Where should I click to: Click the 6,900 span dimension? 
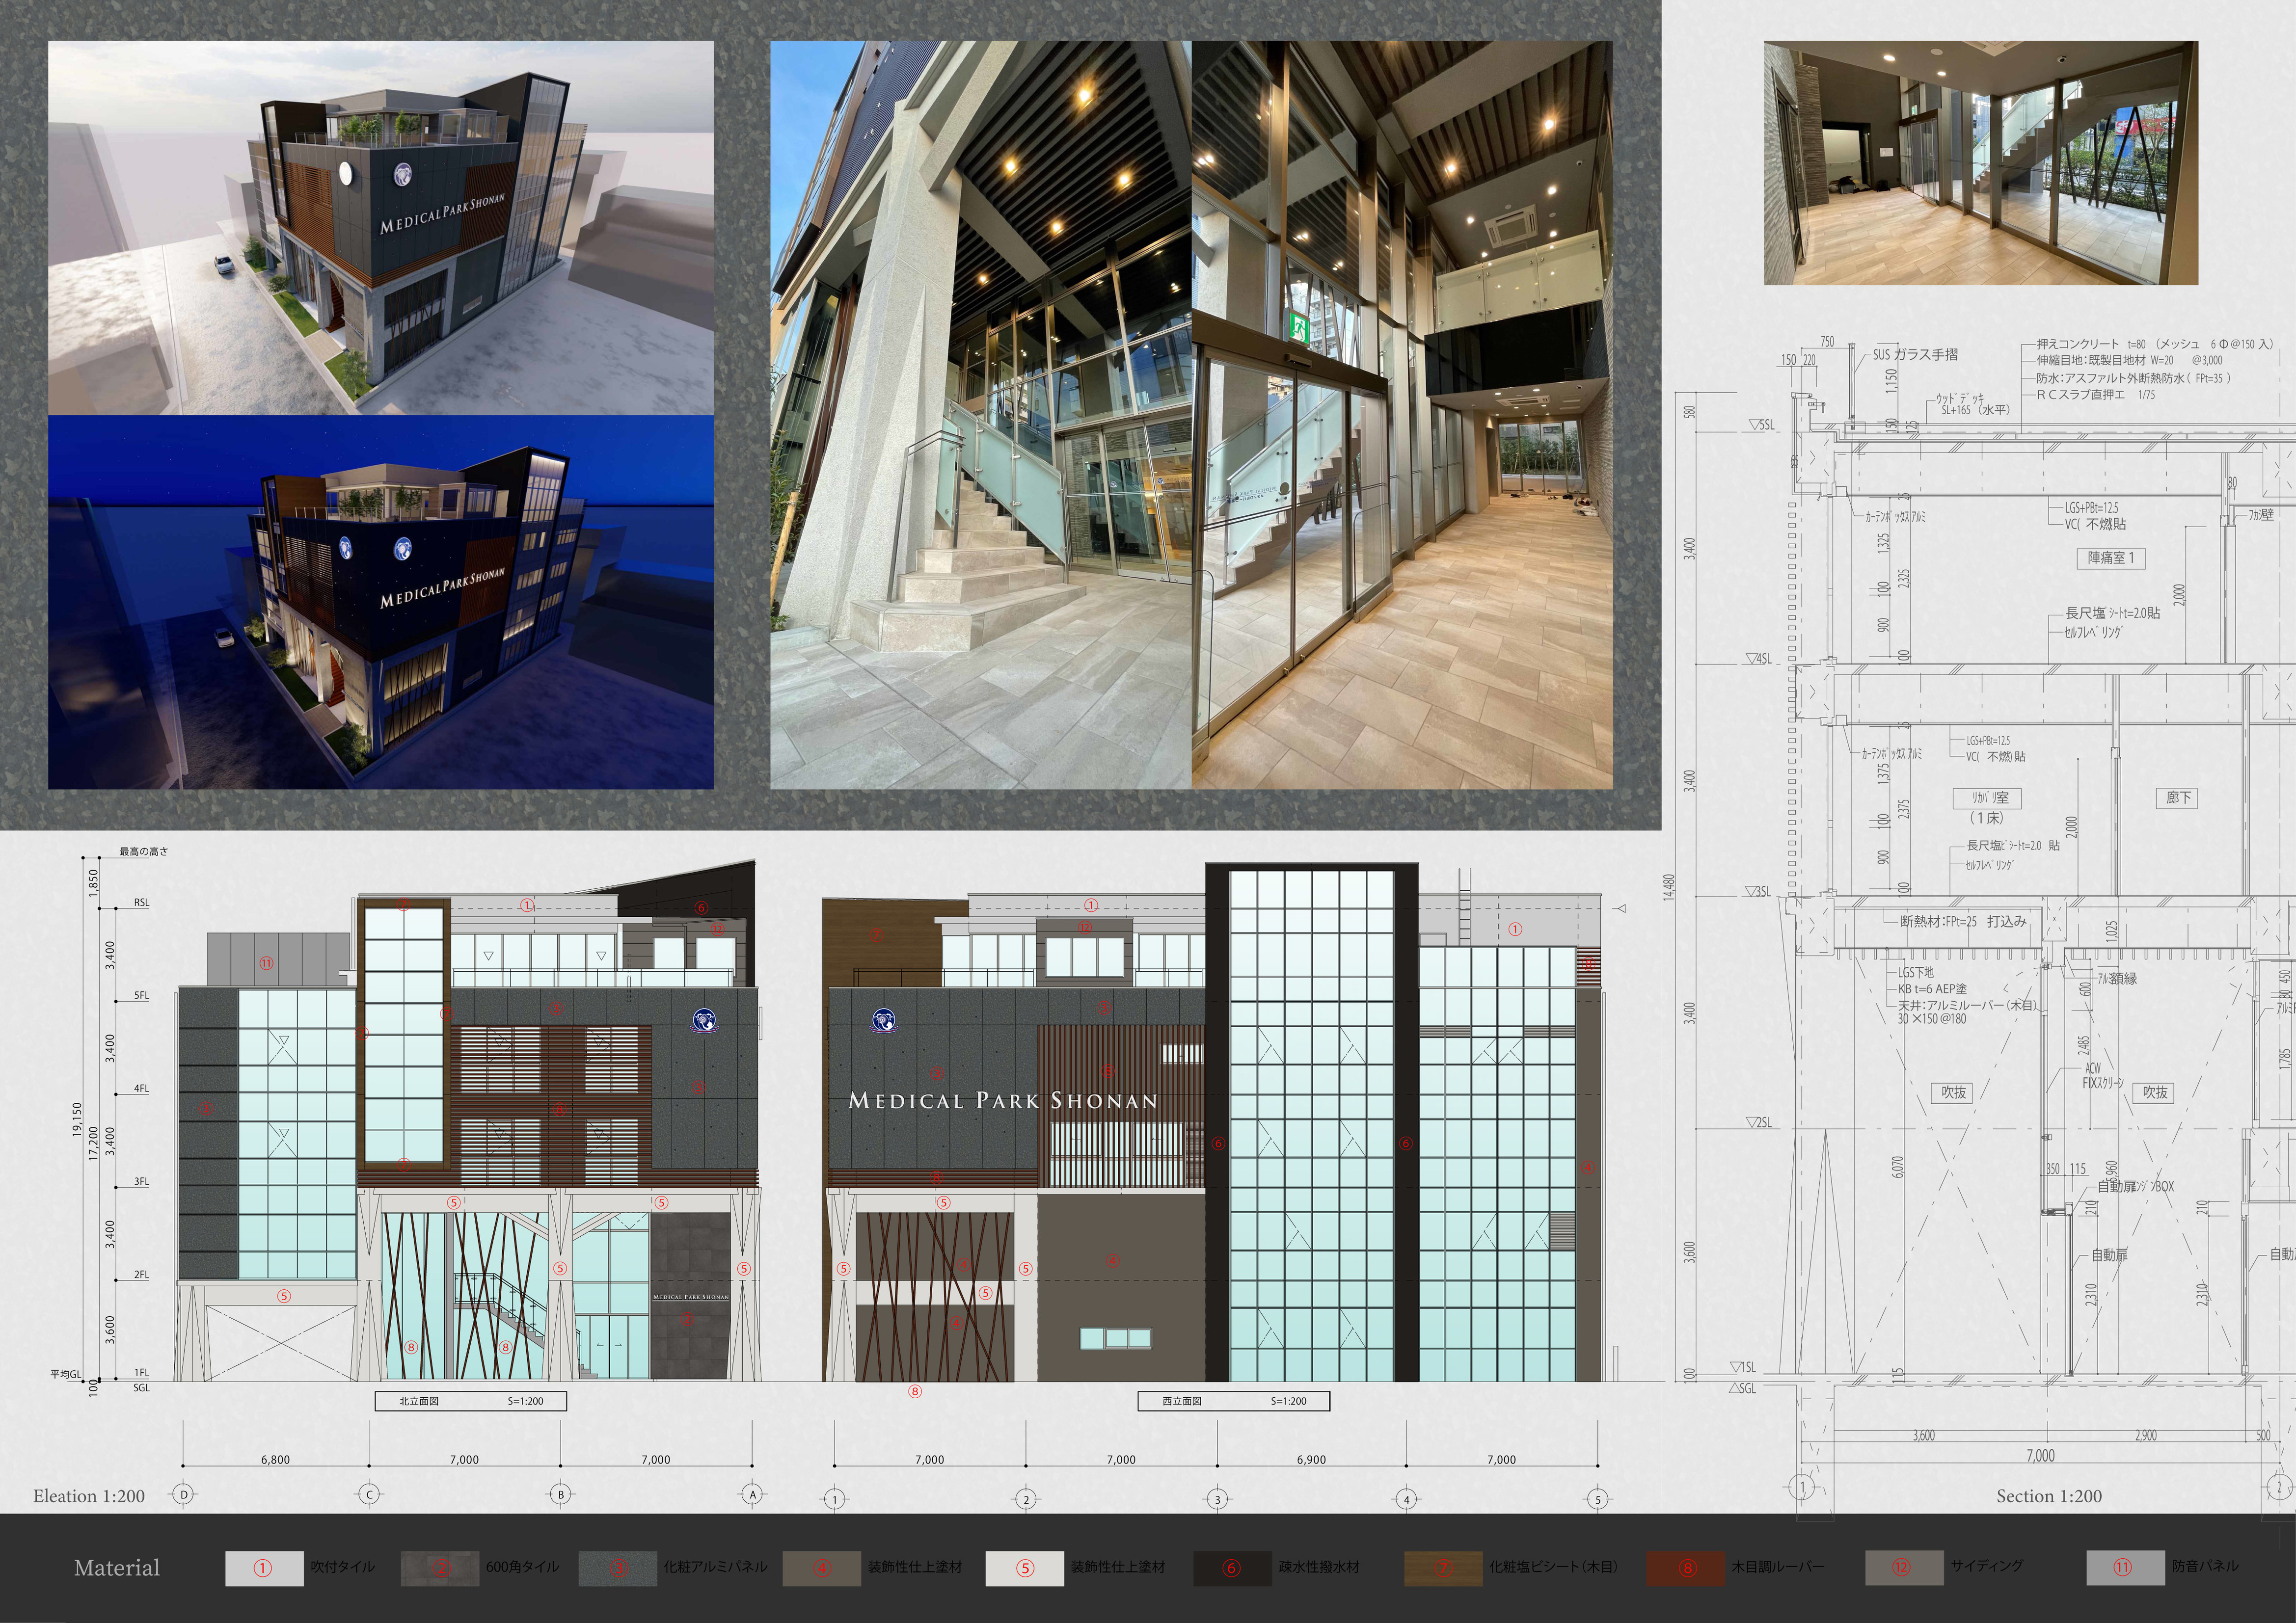click(x=1312, y=1460)
